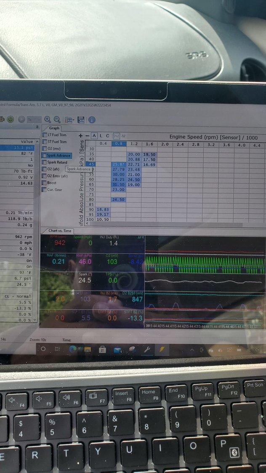
Task: Click the zoom in magnifier icon
Action: 48,120
